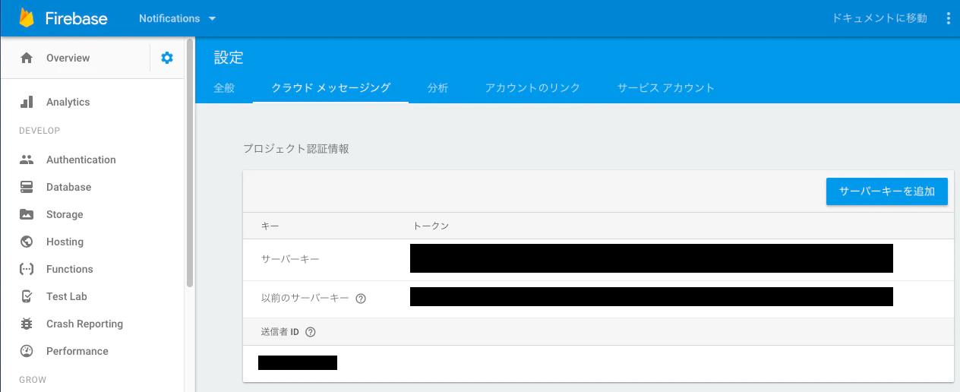Open Authentication section
This screenshot has height=392, width=960.
point(81,160)
